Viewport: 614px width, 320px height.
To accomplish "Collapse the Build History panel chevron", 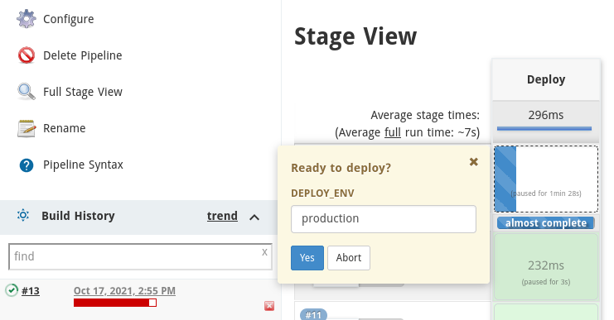I will click(254, 217).
